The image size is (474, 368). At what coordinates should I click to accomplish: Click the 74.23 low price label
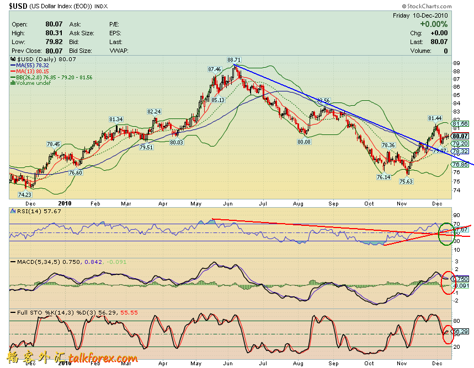click(25, 194)
